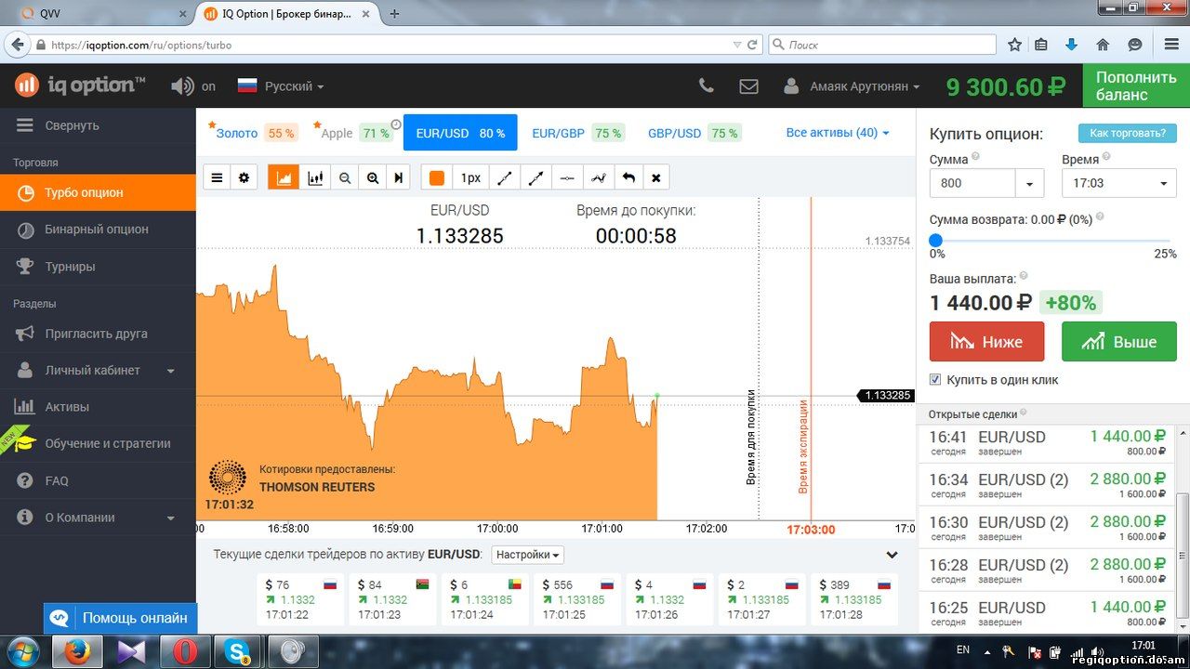Switch to area chart type

click(284, 177)
